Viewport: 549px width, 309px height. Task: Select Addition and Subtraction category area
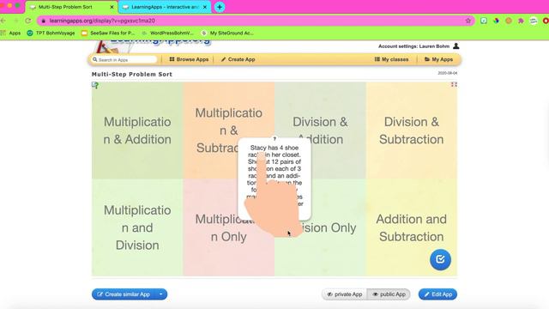point(412,227)
